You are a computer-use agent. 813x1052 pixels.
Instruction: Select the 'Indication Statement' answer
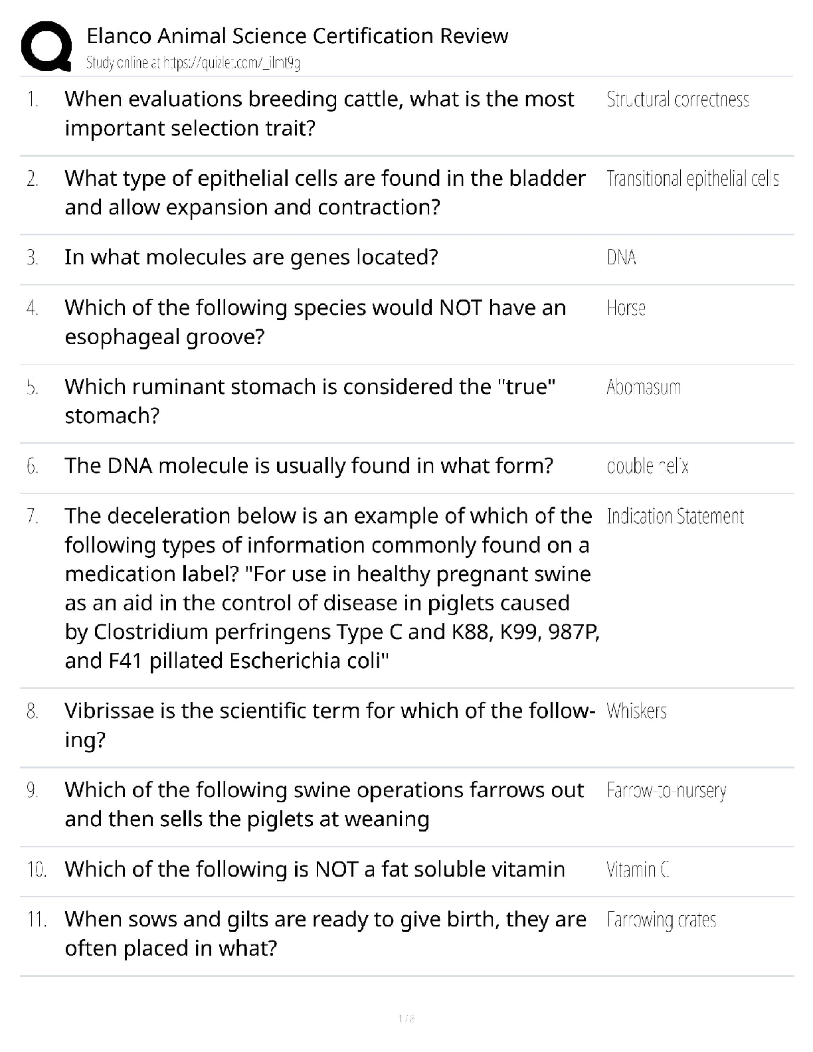pyautogui.click(x=675, y=517)
